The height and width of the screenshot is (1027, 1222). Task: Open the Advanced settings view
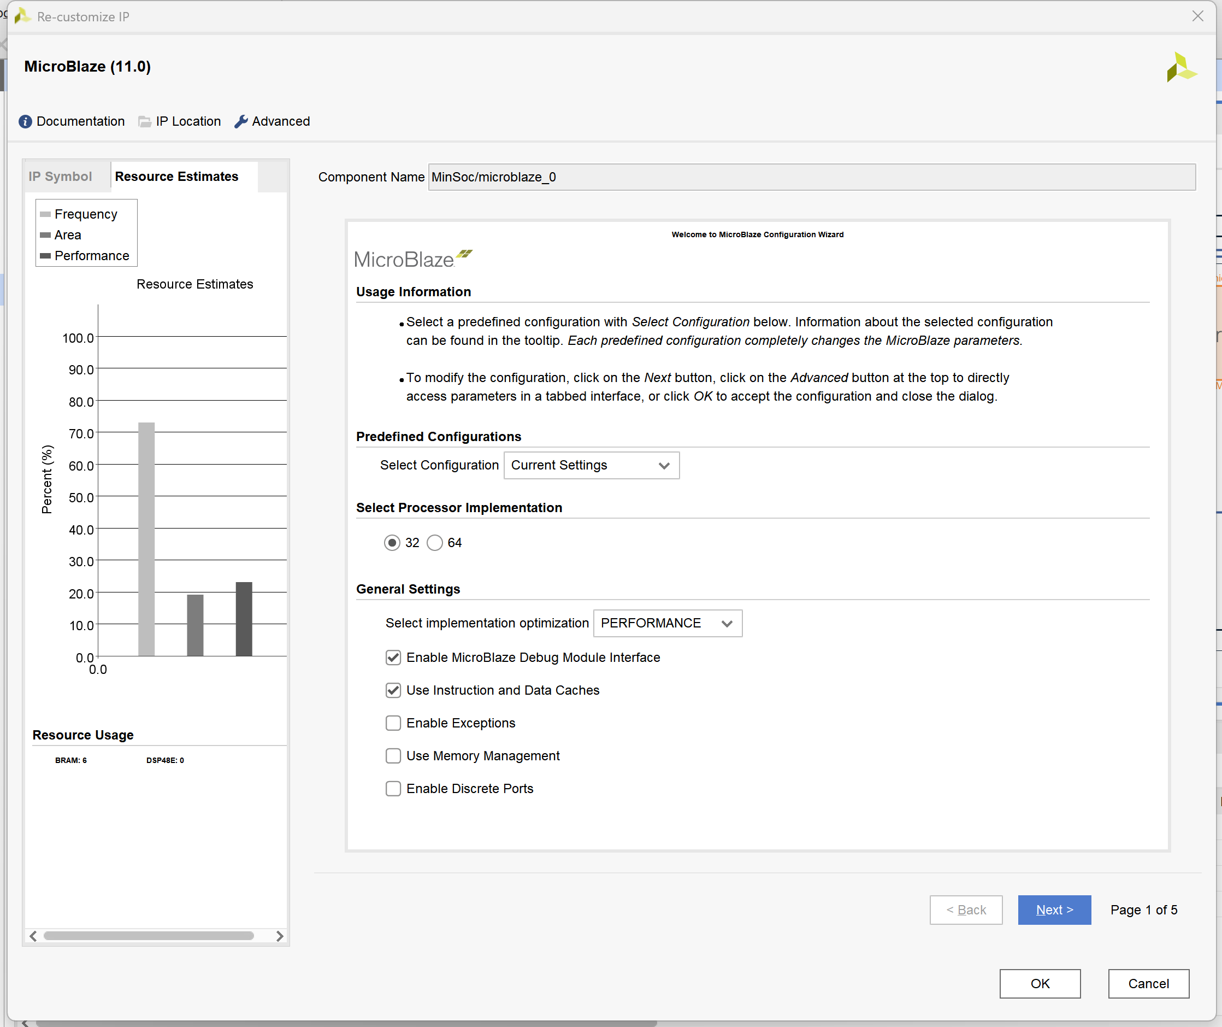281,121
